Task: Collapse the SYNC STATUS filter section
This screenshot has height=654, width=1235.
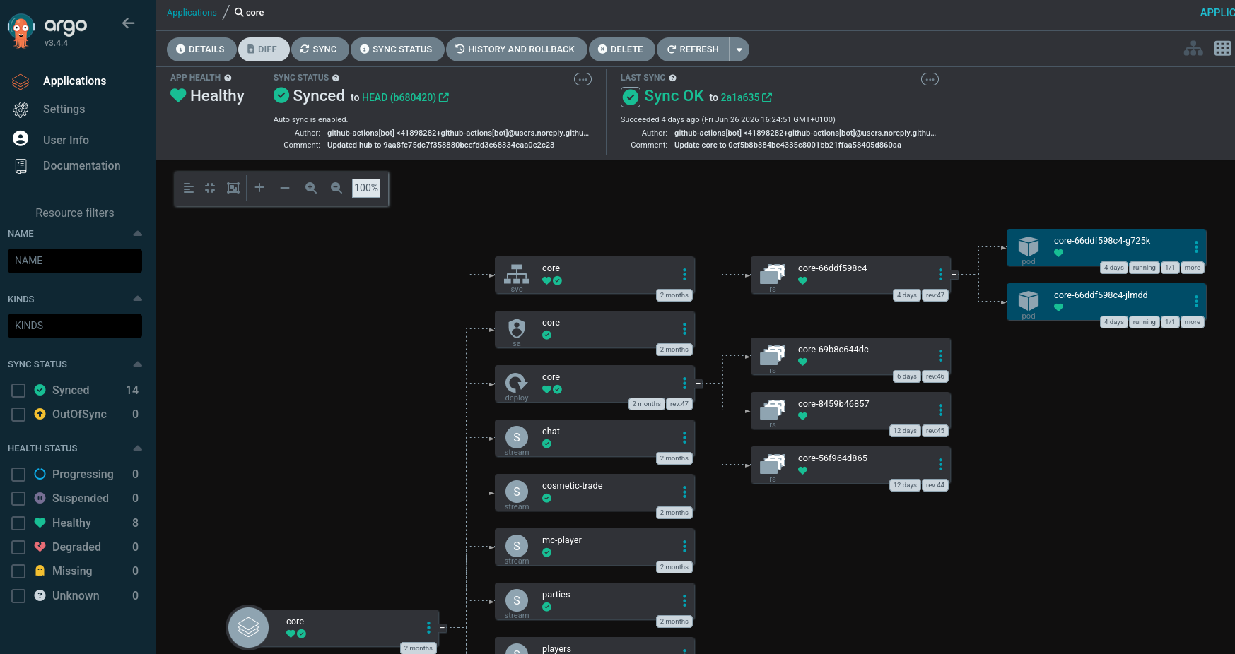Action: pyautogui.click(x=137, y=364)
